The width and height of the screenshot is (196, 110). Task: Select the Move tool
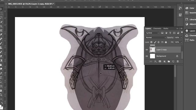1,9
